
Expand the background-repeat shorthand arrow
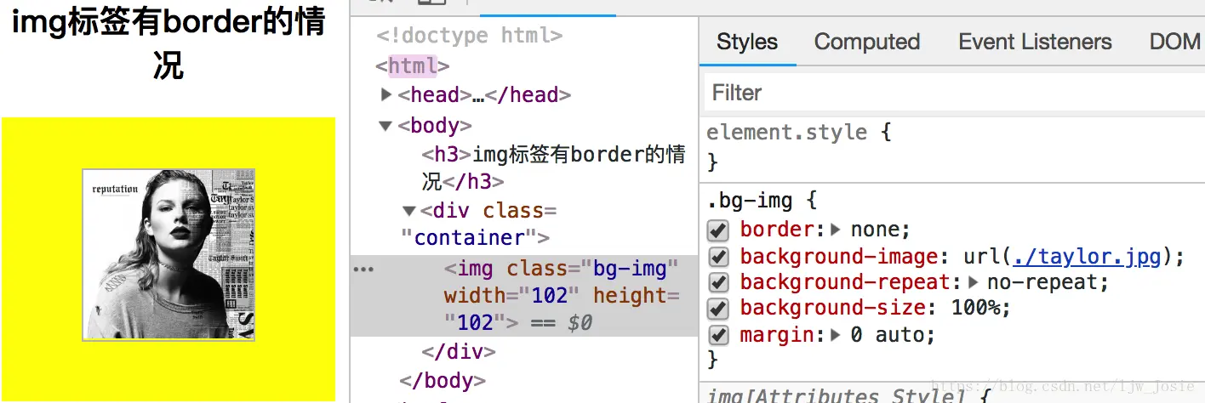(x=973, y=282)
